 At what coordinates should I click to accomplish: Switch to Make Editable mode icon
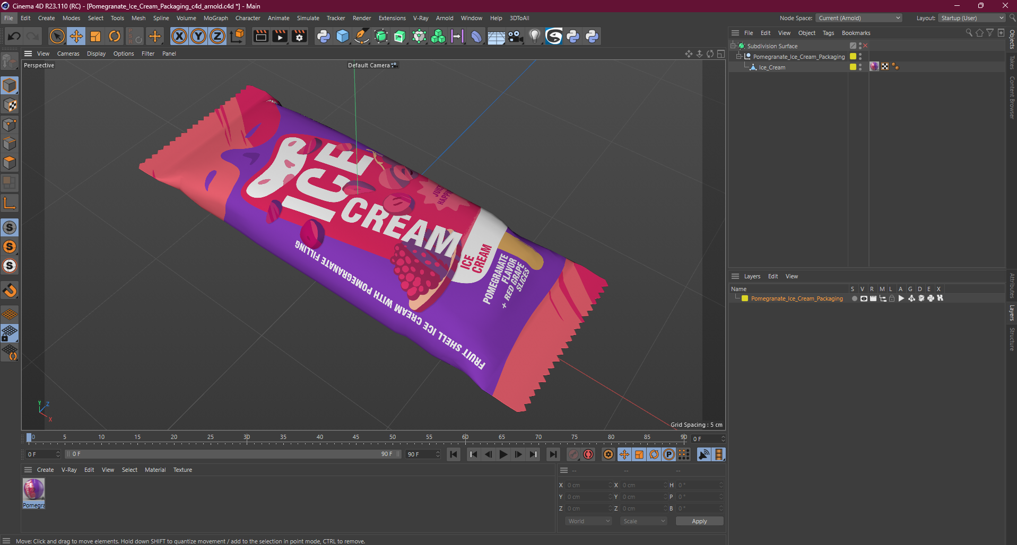click(10, 61)
